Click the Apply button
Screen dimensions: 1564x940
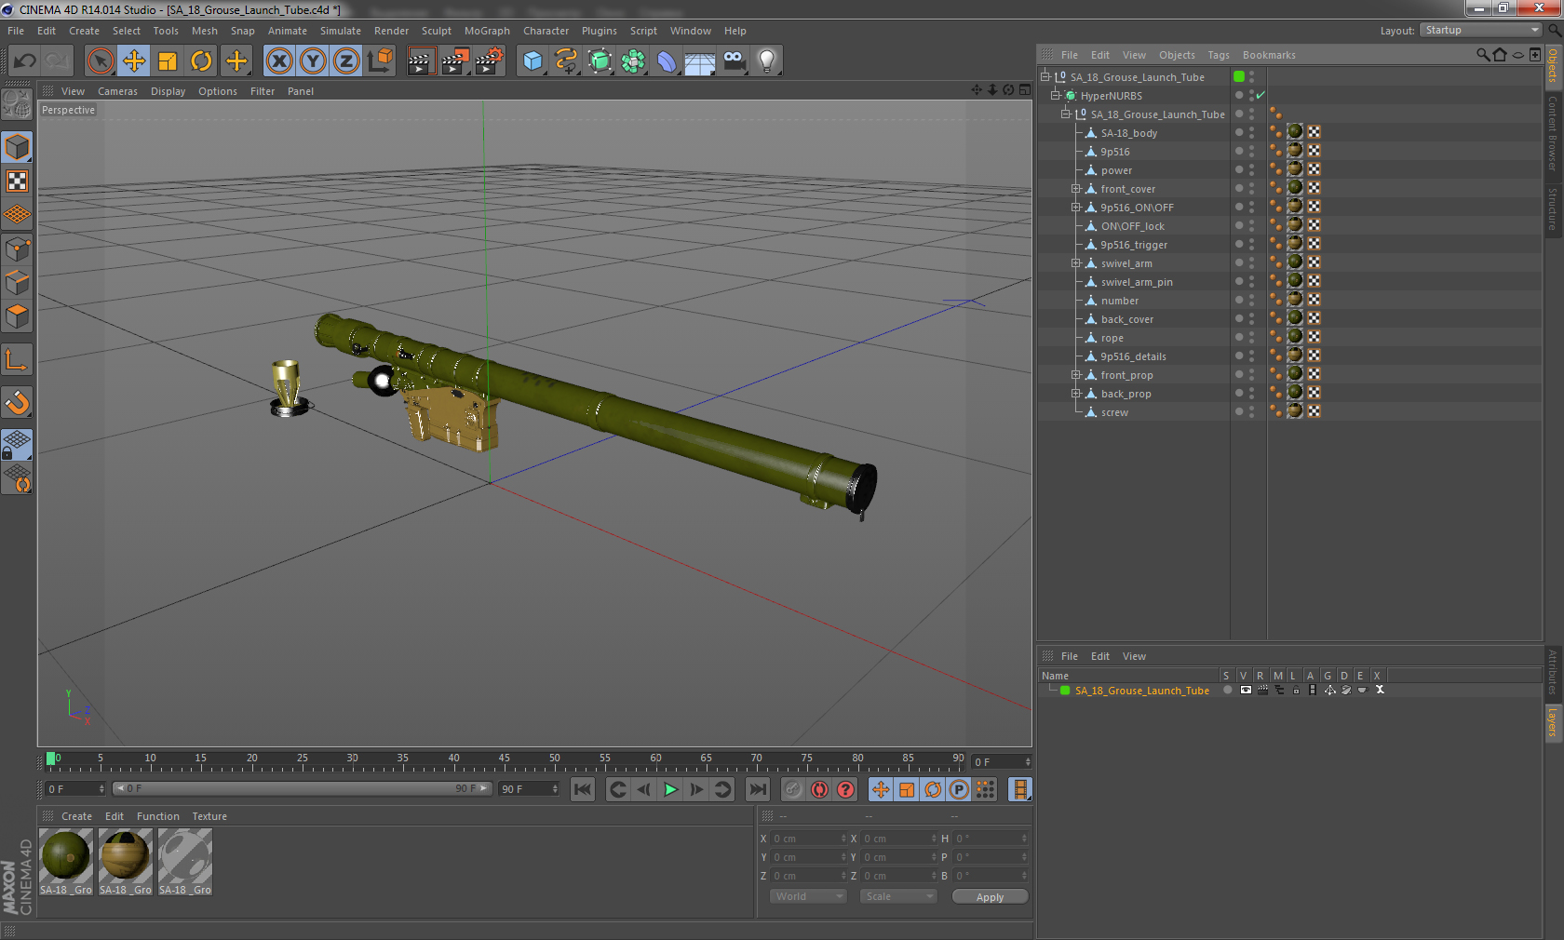pyautogui.click(x=990, y=896)
